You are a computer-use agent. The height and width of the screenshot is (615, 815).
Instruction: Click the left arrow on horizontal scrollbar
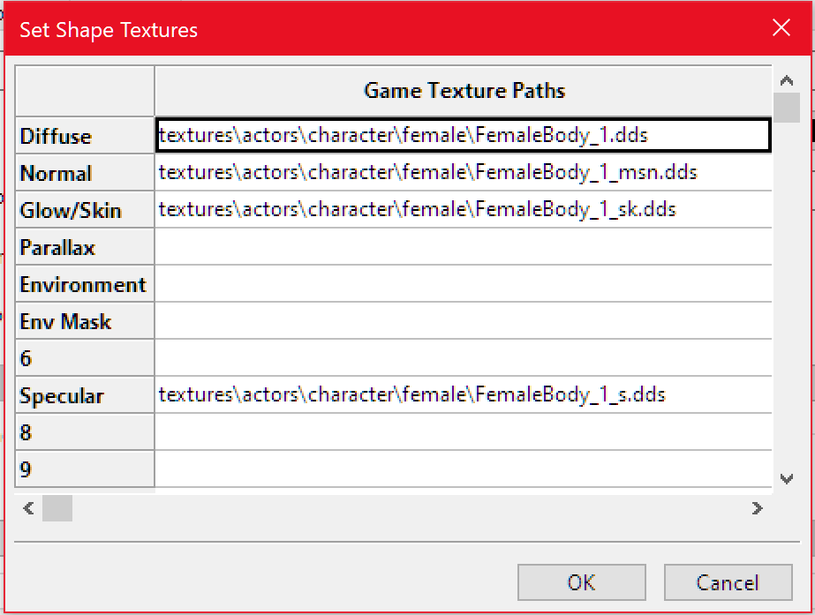(27, 508)
